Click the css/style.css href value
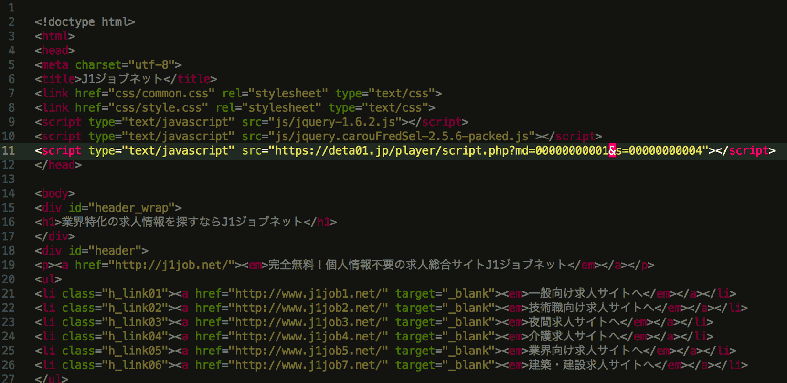 pyautogui.click(x=158, y=108)
